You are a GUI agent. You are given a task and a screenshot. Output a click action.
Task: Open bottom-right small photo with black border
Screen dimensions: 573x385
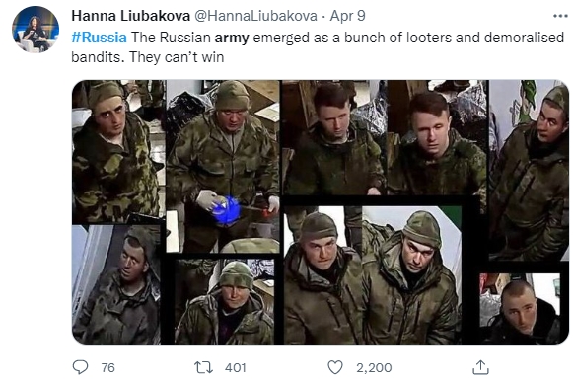[520, 309]
